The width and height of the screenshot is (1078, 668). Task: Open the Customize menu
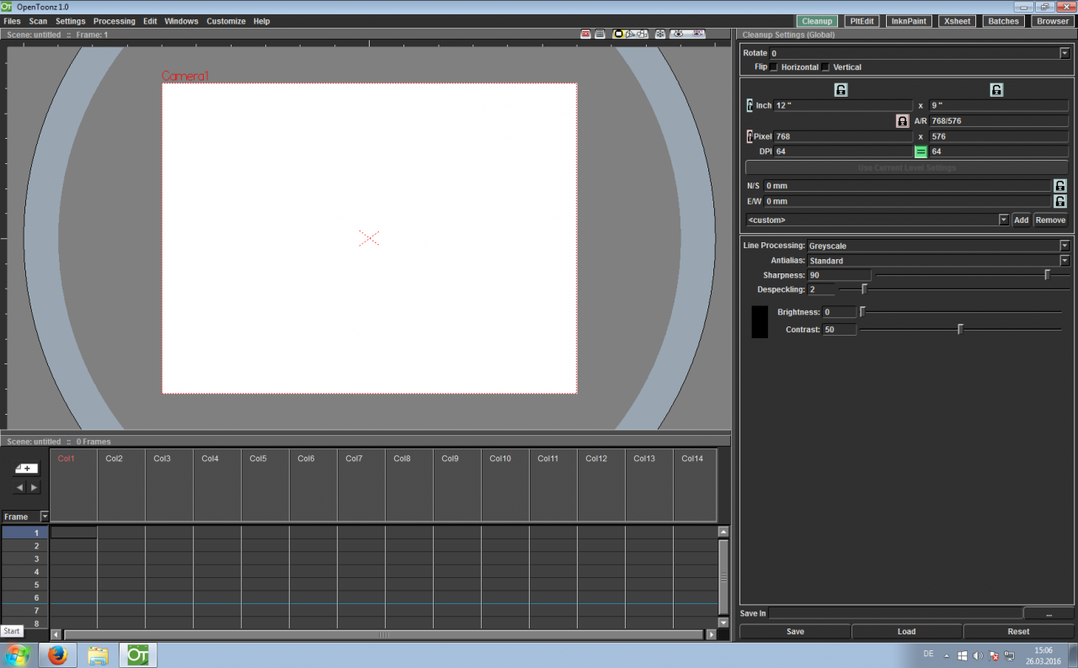click(x=226, y=21)
